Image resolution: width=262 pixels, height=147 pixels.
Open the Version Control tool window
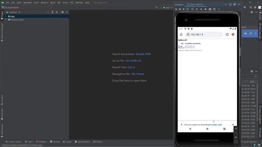(x=14, y=142)
